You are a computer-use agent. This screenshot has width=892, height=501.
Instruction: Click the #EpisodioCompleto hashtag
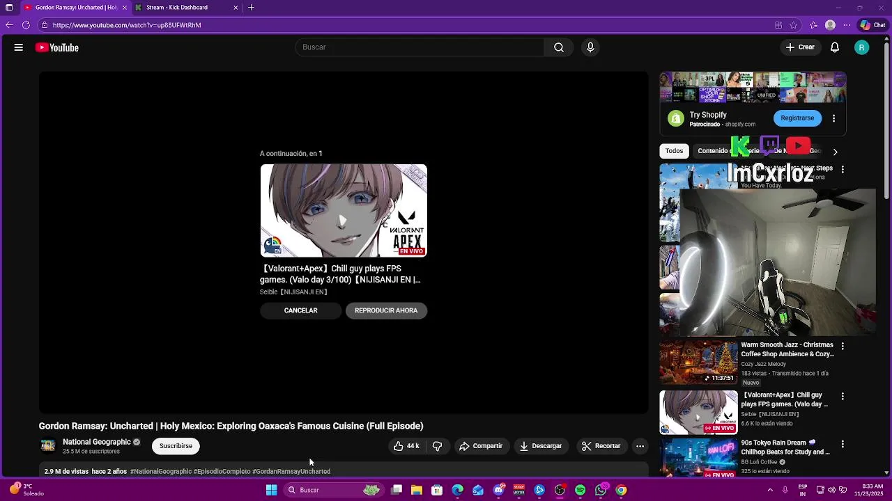click(222, 471)
